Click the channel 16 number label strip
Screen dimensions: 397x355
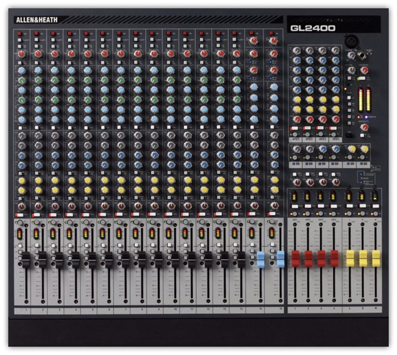(x=274, y=310)
